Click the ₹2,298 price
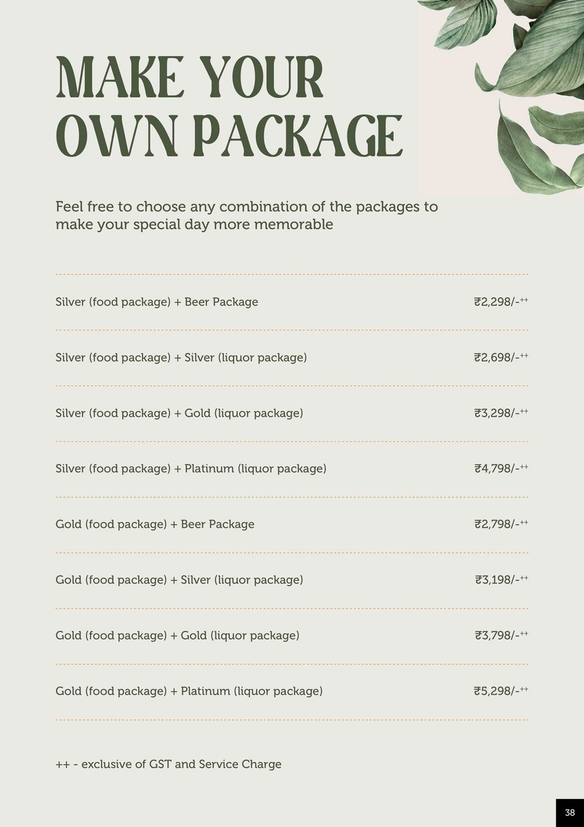 tap(501, 302)
